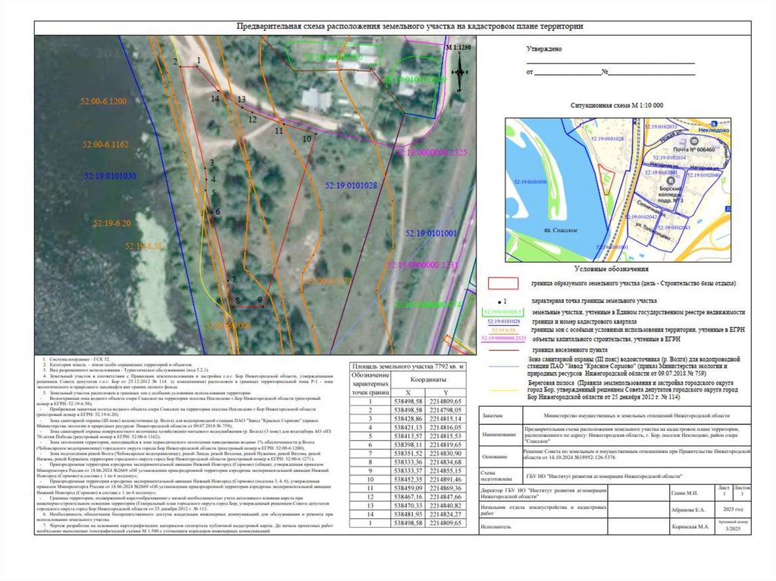Click the 'Наименование' row label in title block
776x581 pixels.
pyautogui.click(x=499, y=435)
